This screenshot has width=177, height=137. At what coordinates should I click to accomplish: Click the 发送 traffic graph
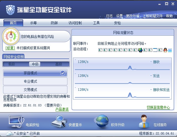122,79
